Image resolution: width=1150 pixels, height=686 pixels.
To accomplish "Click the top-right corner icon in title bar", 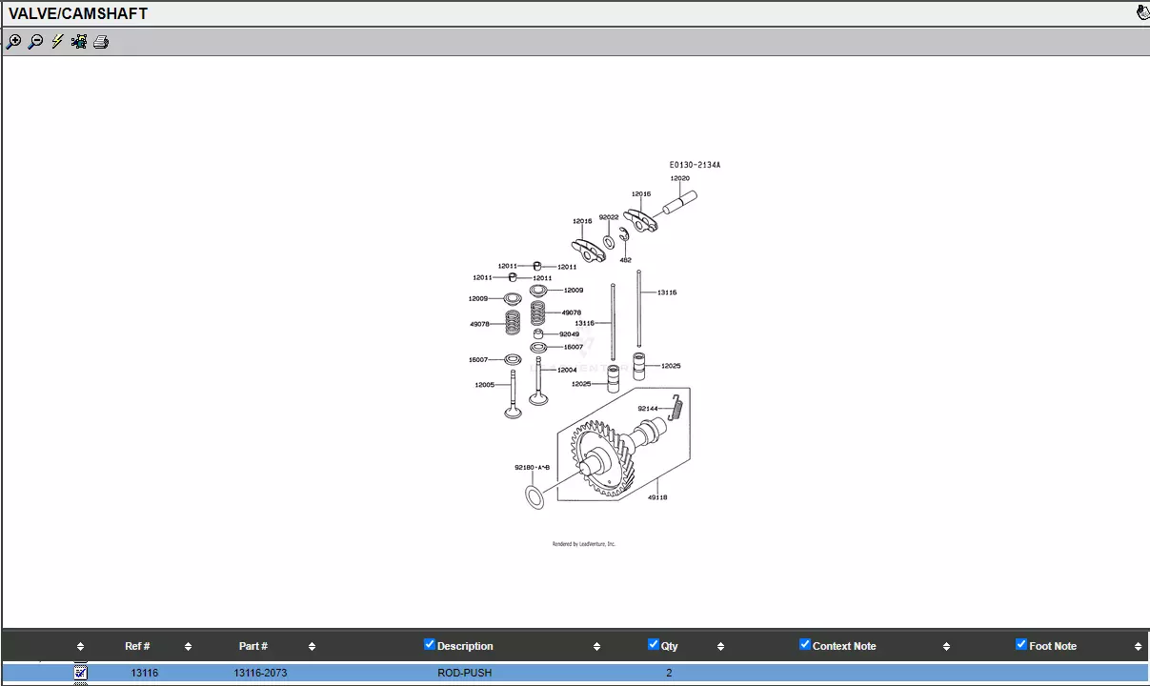I will point(1142,12).
